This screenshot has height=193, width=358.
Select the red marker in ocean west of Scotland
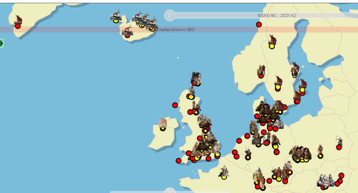[x=175, y=105]
